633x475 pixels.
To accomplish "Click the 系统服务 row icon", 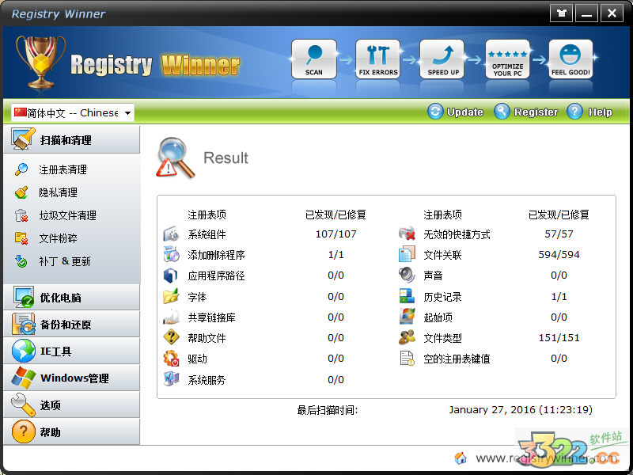I will pos(171,379).
